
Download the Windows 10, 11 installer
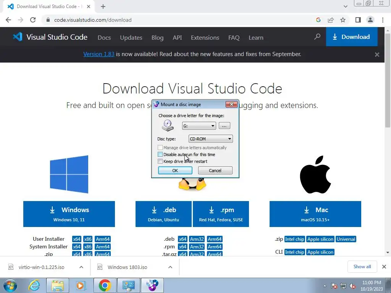[x=69, y=214]
